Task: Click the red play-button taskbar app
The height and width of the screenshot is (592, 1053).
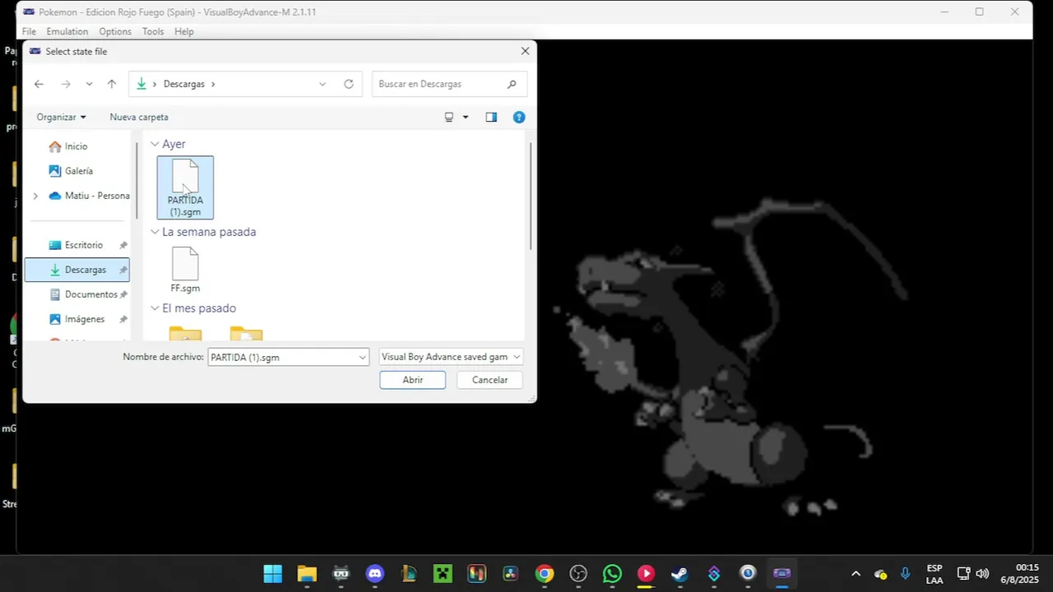Action: [646, 573]
